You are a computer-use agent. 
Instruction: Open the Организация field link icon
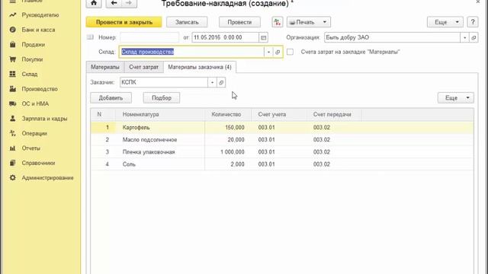coord(474,37)
